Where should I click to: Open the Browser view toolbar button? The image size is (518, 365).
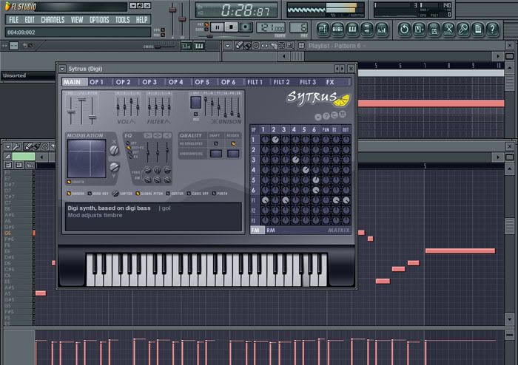pos(367,30)
